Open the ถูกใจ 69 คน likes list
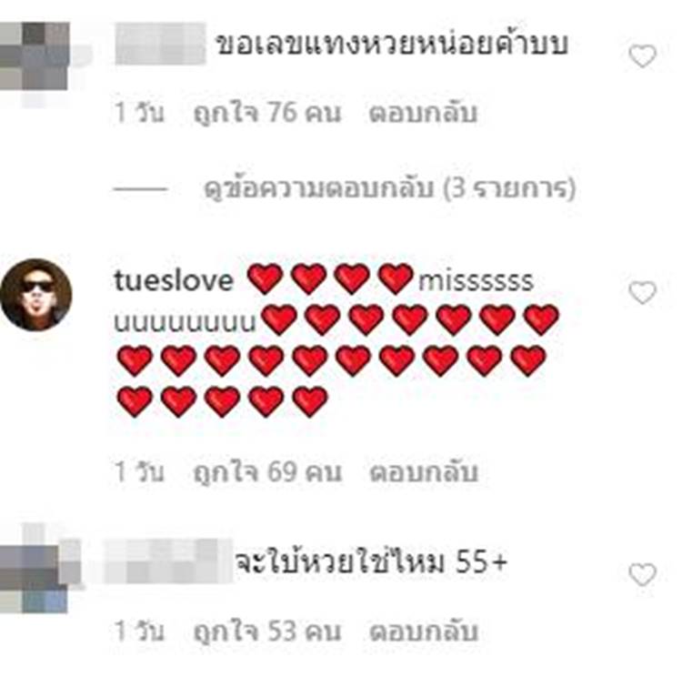 pos(266,472)
